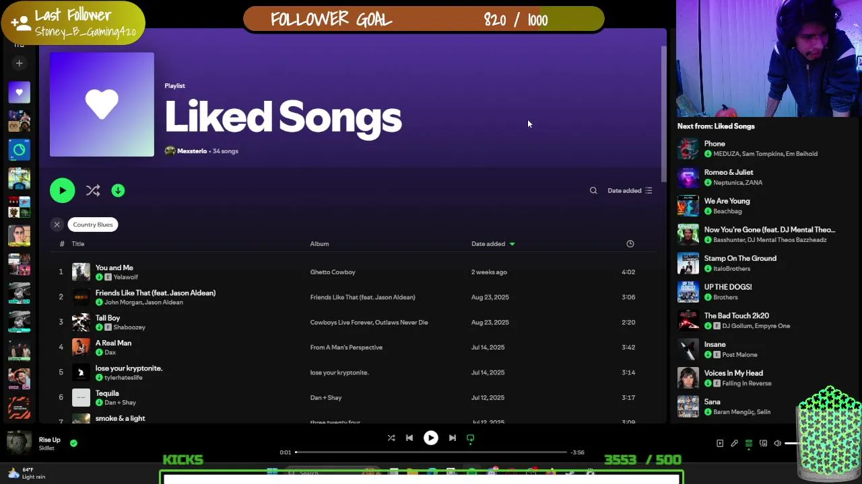Select the Country Blues filter chip
The height and width of the screenshot is (484, 862).
click(93, 225)
